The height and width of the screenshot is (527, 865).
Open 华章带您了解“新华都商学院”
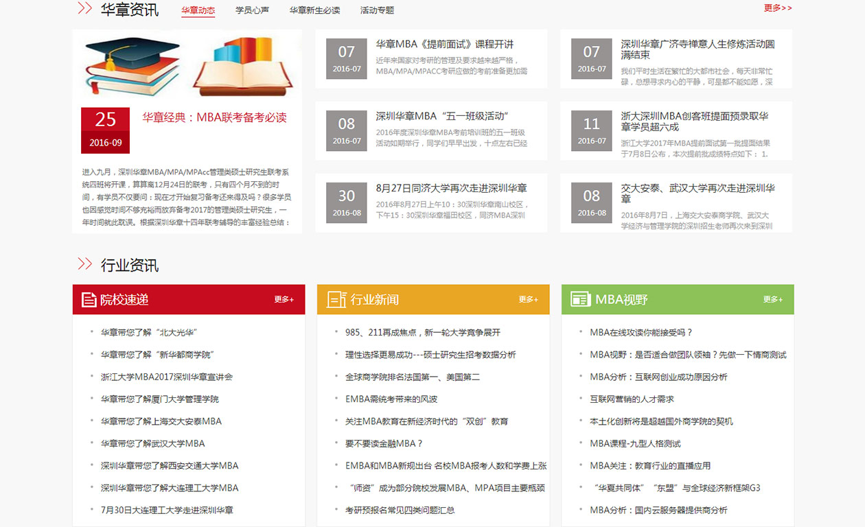pos(157,355)
